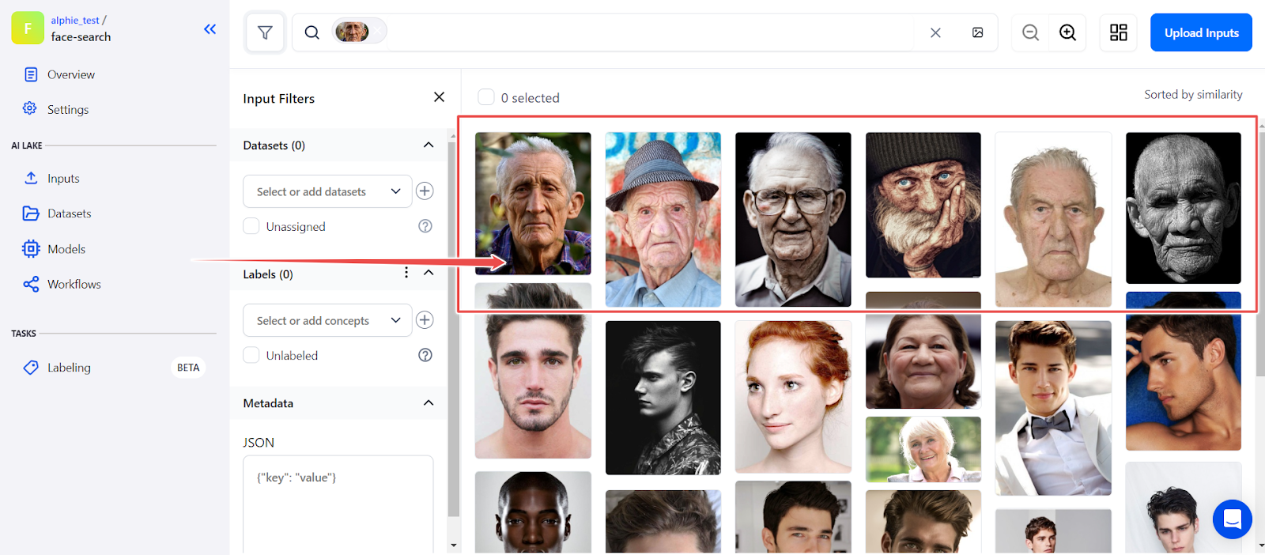The height and width of the screenshot is (555, 1265).
Task: Enable the Unassigned checkbox
Action: [x=251, y=226]
